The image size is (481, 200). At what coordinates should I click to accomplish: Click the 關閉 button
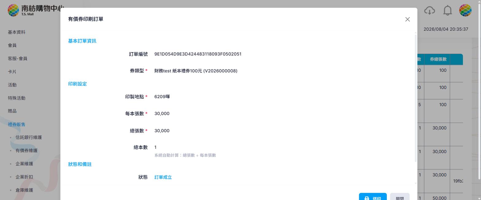pyautogui.click(x=400, y=197)
